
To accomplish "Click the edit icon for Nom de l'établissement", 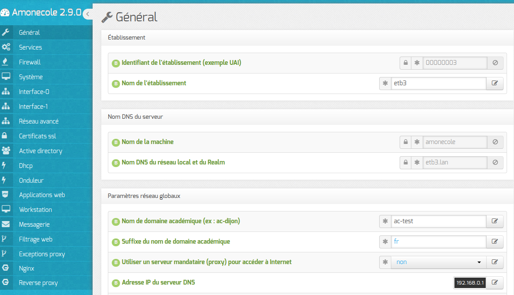I will click(x=494, y=83).
